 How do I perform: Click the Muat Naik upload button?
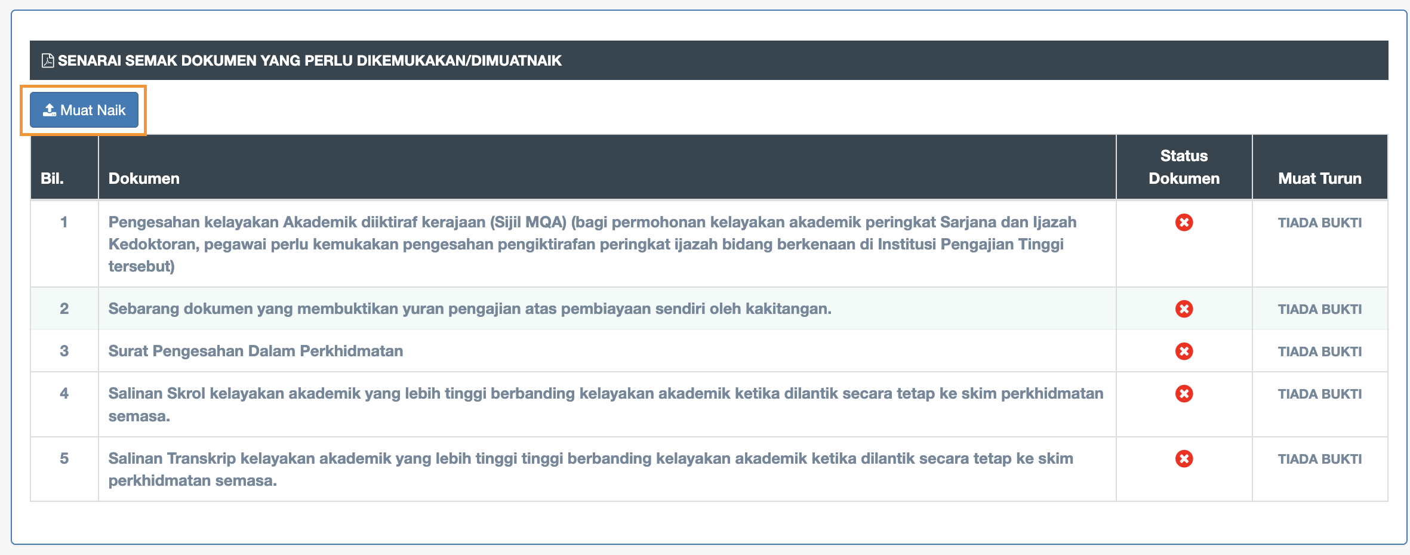coord(84,110)
